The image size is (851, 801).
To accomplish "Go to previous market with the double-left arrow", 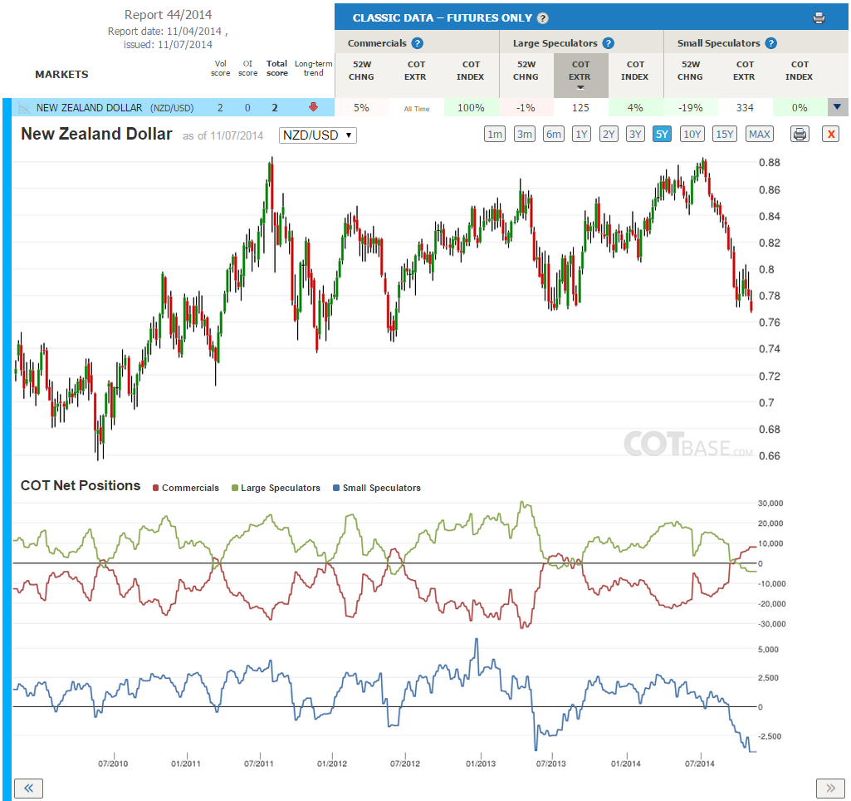I will [x=29, y=788].
